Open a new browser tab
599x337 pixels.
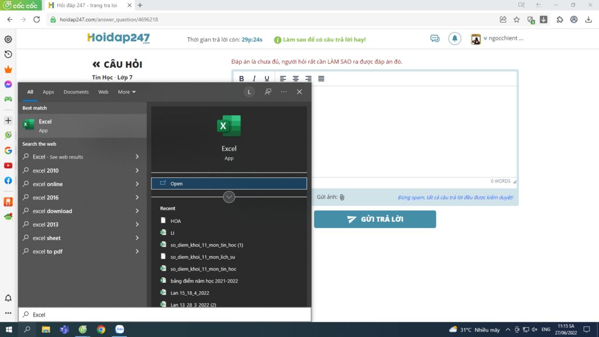140,5
